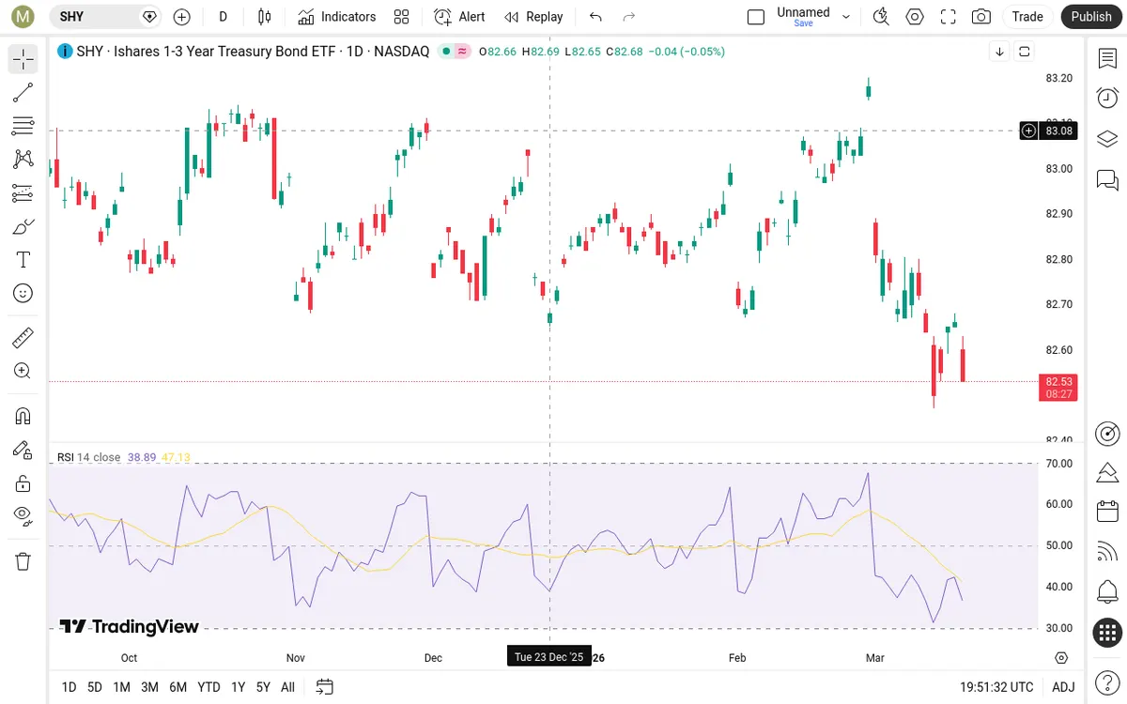1127x704 pixels.
Task: Open the Trade panel
Action: coord(1027,16)
